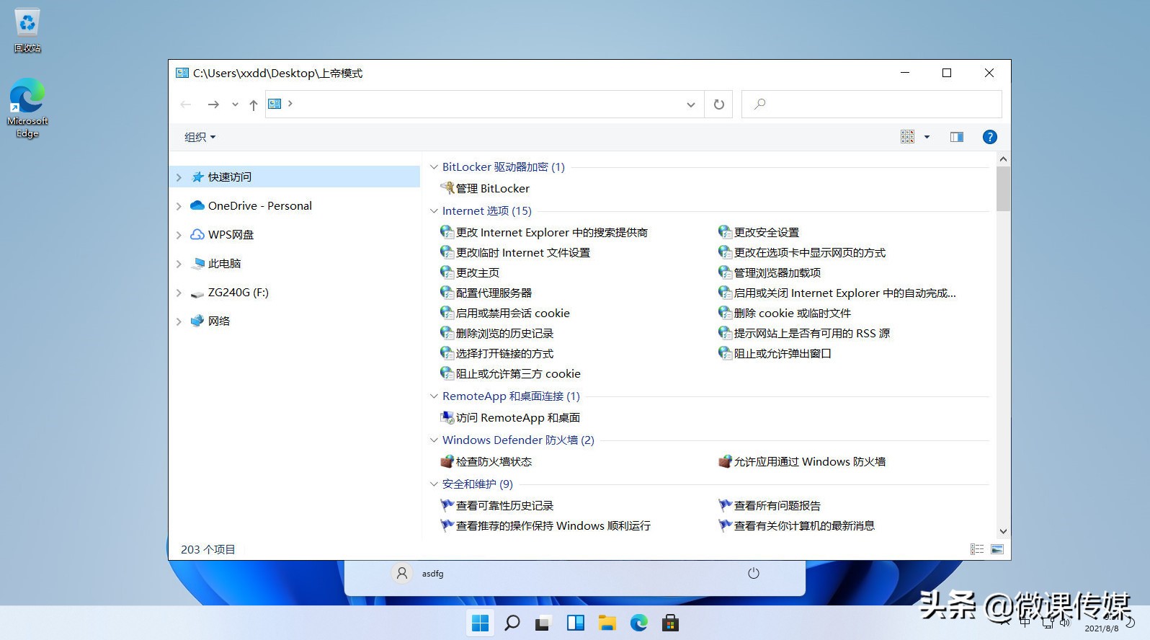Image resolution: width=1150 pixels, height=640 pixels.
Task: Open the Microsoft Edge desktop shortcut
Action: [x=27, y=108]
